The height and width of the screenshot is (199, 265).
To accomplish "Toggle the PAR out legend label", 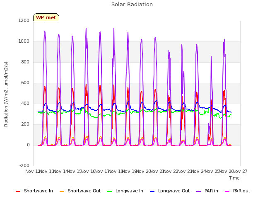I will (241, 191).
